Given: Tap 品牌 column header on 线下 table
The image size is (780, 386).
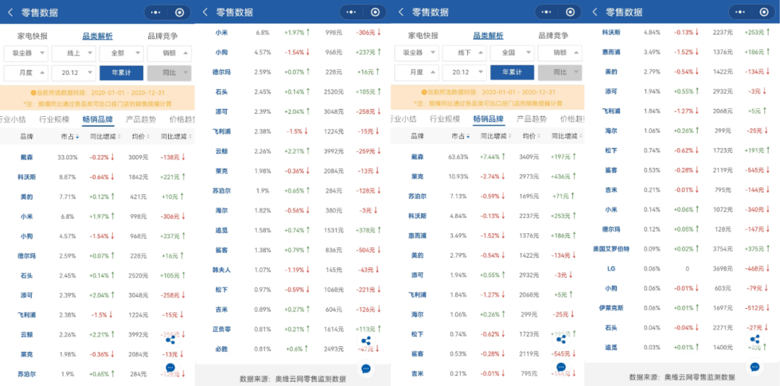Looking at the screenshot, I should (x=417, y=136).
